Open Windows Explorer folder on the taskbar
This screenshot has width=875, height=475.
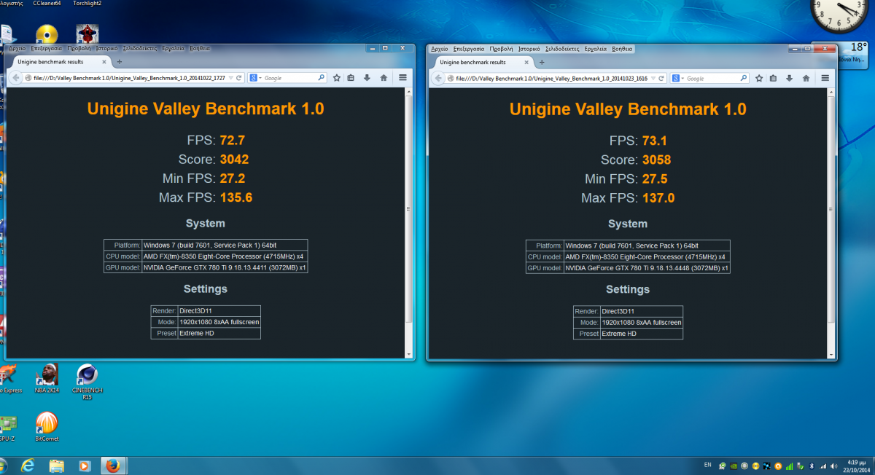click(56, 465)
